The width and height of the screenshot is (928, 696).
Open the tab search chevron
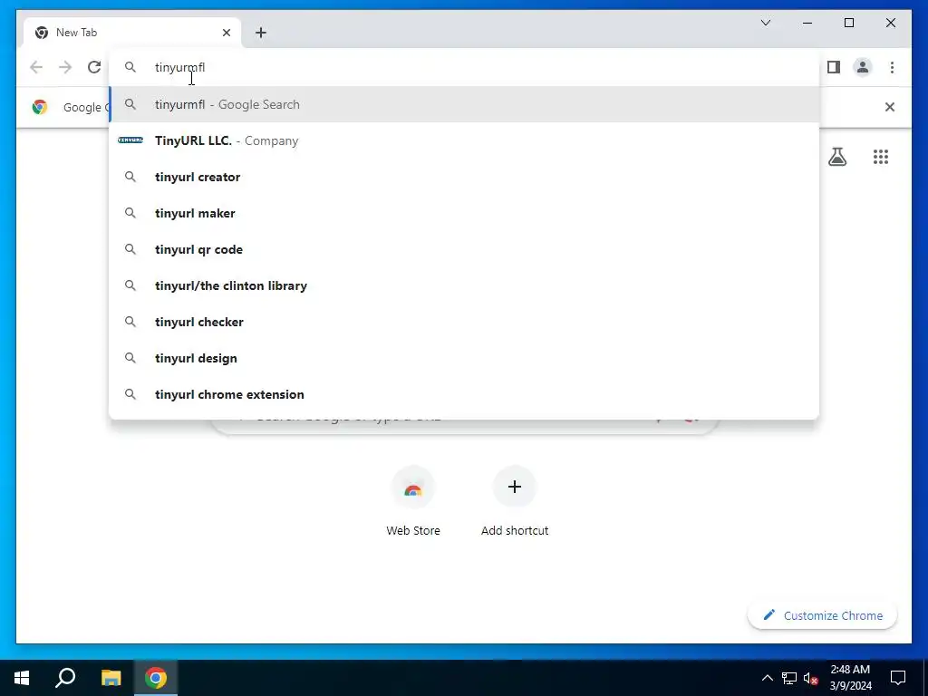coord(765,23)
